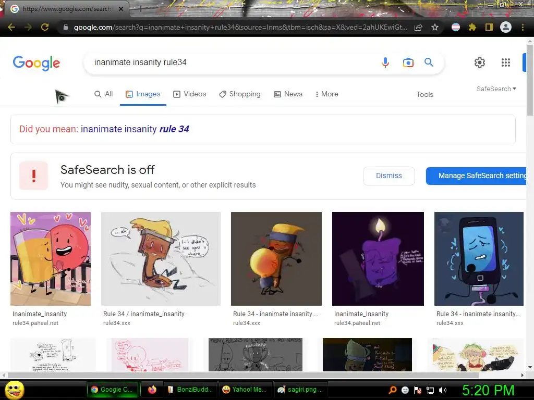Open the pink-blue striped extension icon
534x400 pixels.
tap(456, 27)
